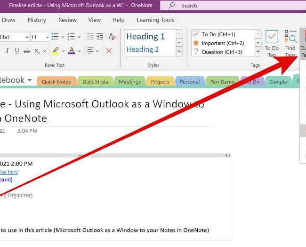The image size is (306, 247).
Task: Expand paragraph alignment options
Action: pos(97,51)
